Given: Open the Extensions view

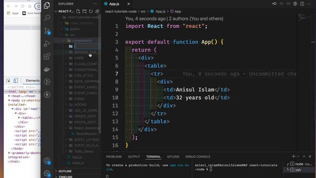Looking at the screenshot, I should [47, 56].
